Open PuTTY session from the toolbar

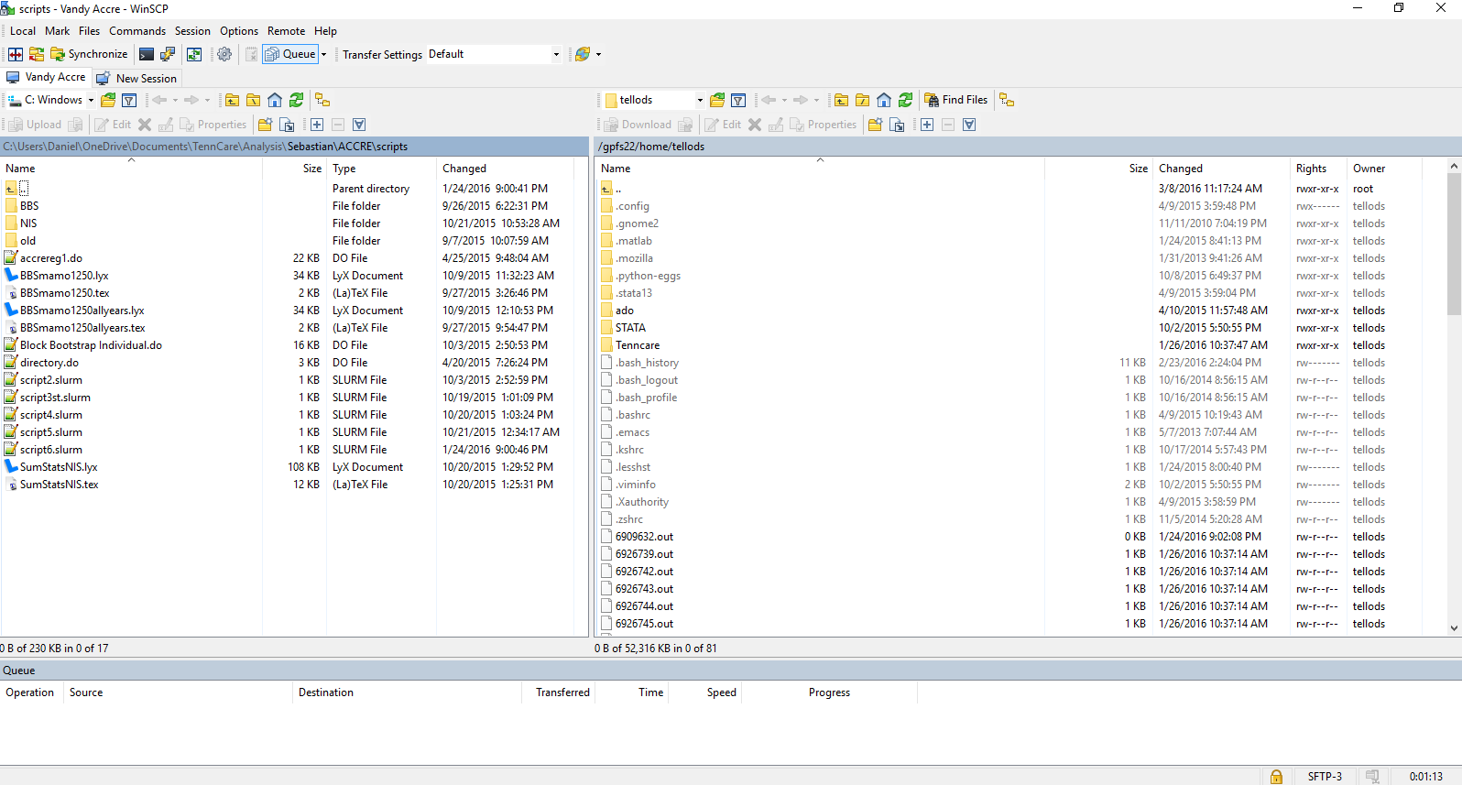(168, 54)
